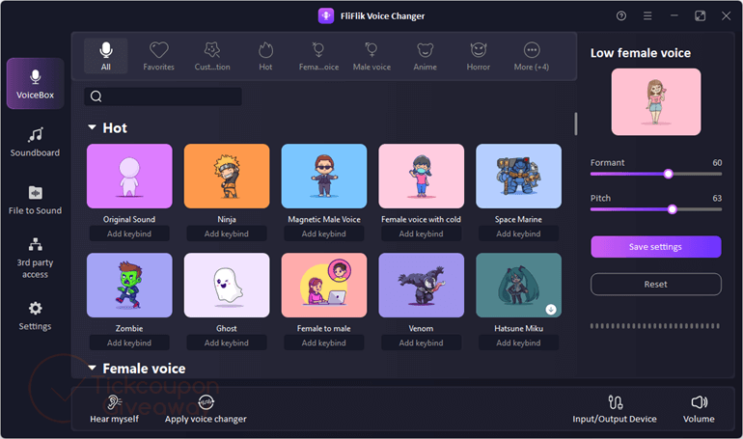Open the More (+4) categories menu
Screen dimensions: 743x439
[x=532, y=56]
